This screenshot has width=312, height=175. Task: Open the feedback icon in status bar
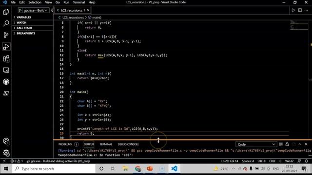click(299, 161)
